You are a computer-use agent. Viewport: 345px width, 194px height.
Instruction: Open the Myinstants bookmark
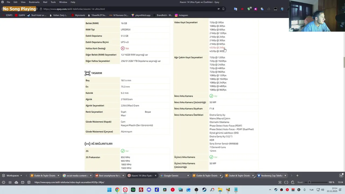[78, 15]
